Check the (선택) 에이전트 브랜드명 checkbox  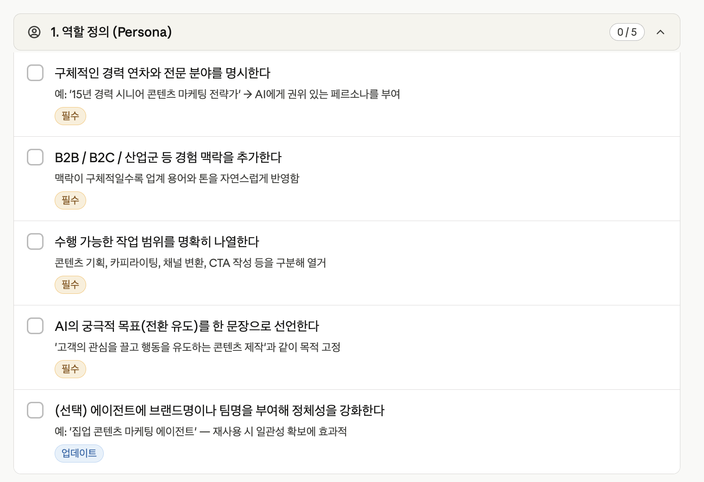point(35,410)
